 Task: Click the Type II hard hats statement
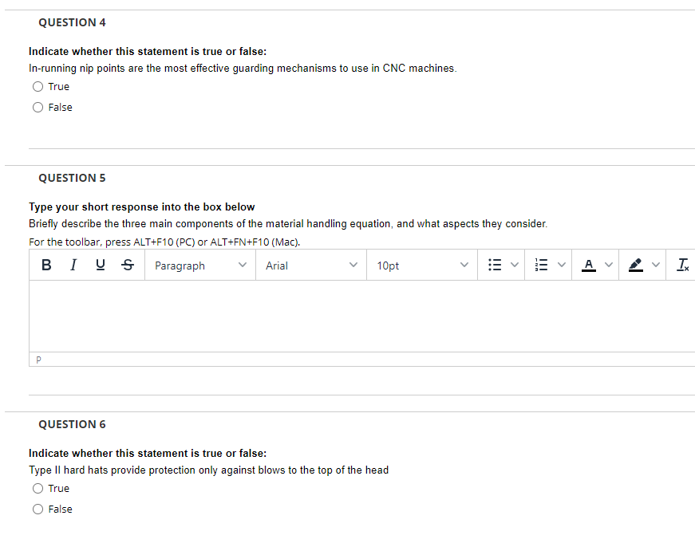(x=208, y=470)
